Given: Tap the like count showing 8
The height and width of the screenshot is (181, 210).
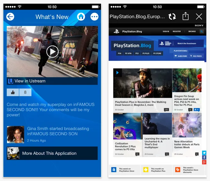Looking at the screenshot, I should click(25, 92).
